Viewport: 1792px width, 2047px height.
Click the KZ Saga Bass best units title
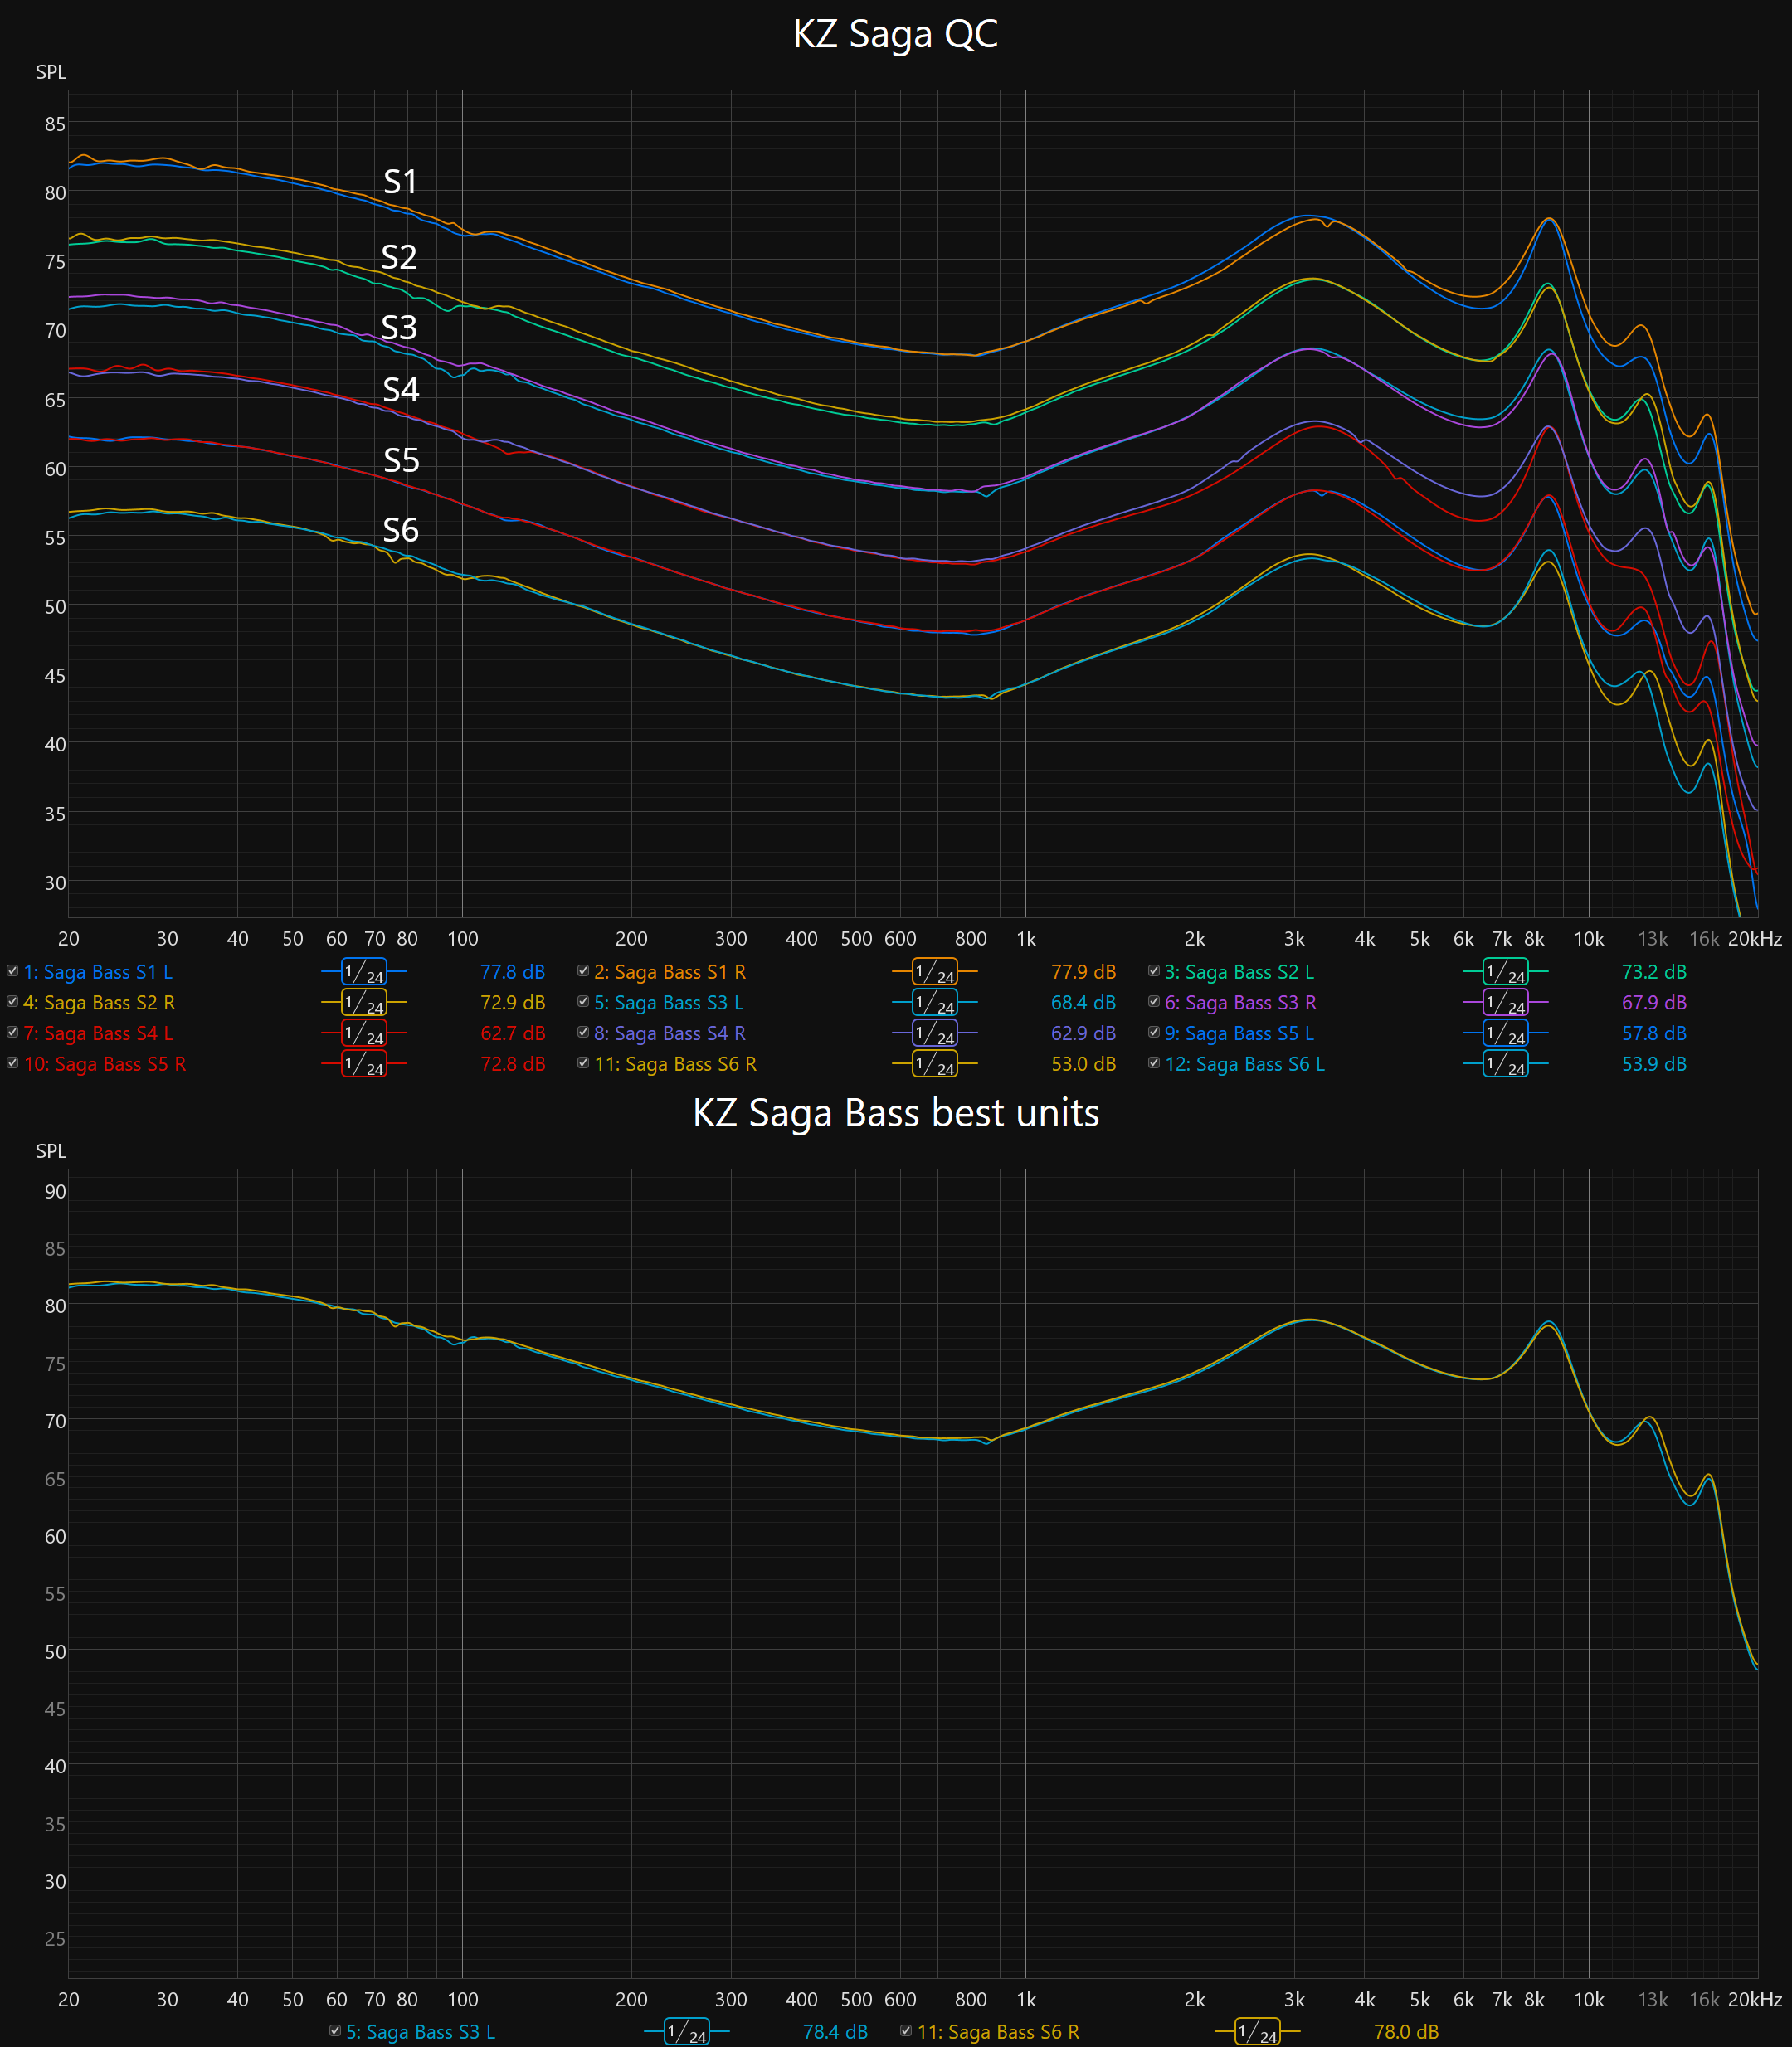(896, 1112)
